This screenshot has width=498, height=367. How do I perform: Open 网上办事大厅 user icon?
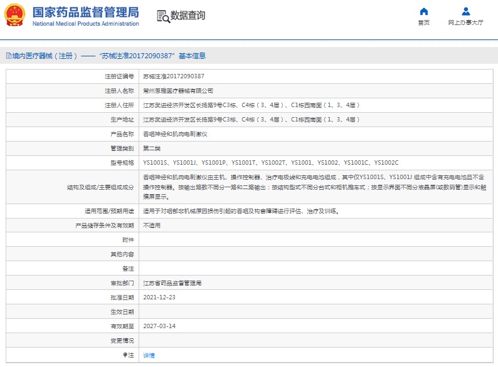[x=465, y=12]
